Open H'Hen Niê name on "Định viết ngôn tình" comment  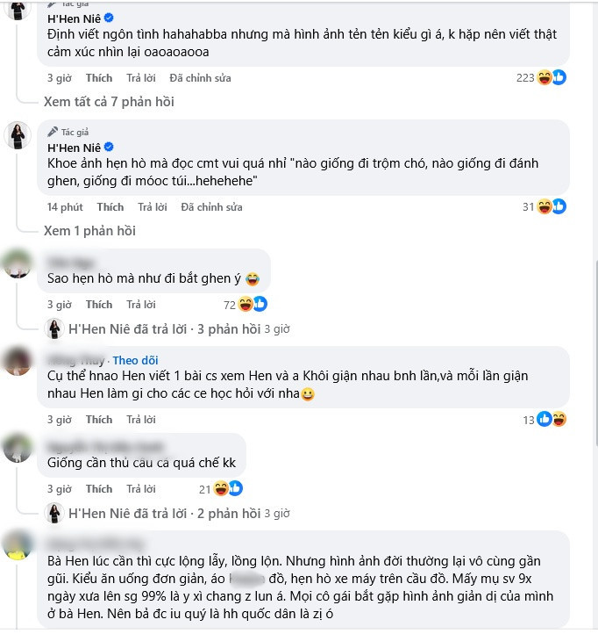pyautogui.click(x=74, y=18)
